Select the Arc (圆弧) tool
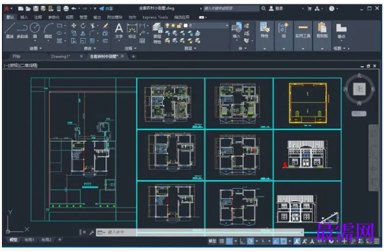 click(48, 30)
